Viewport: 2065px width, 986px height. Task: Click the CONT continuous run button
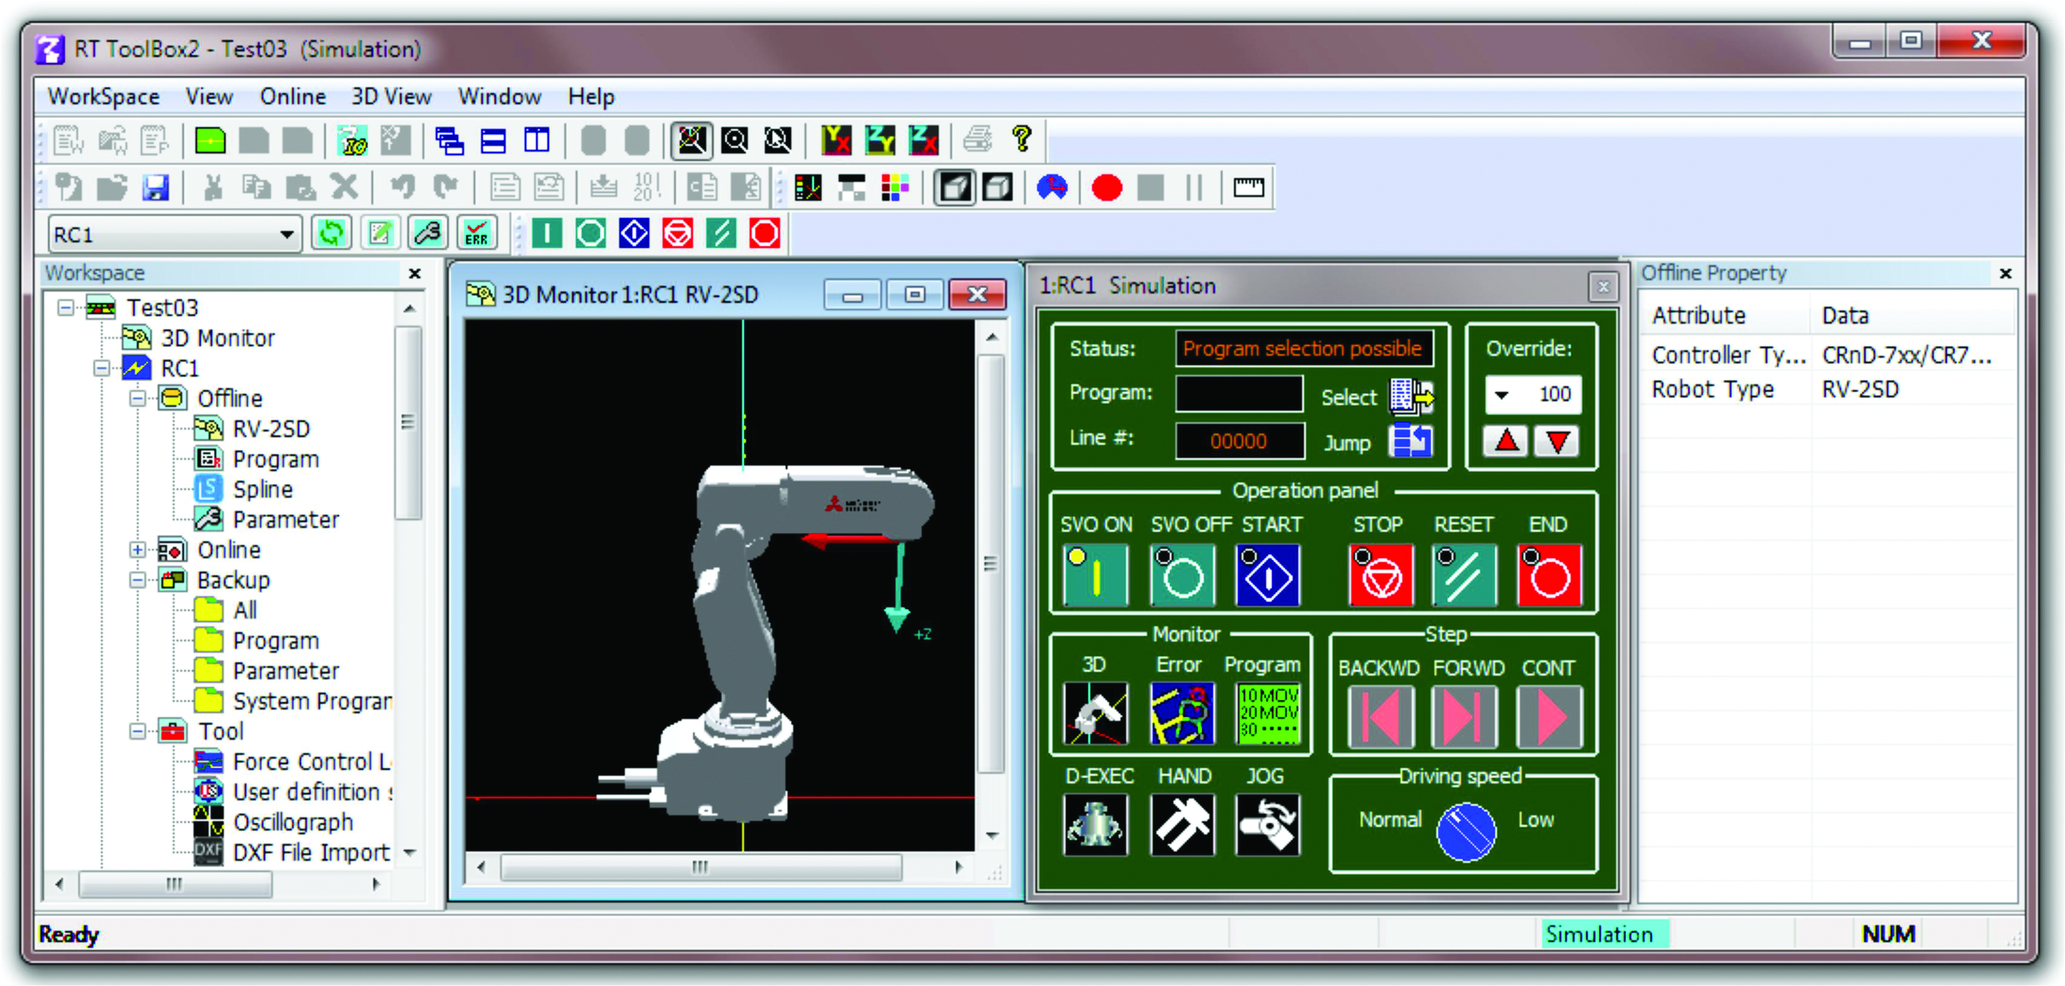(x=1550, y=716)
